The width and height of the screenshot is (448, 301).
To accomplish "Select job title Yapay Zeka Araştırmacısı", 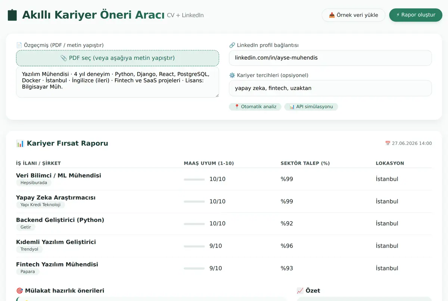I will tap(56, 198).
